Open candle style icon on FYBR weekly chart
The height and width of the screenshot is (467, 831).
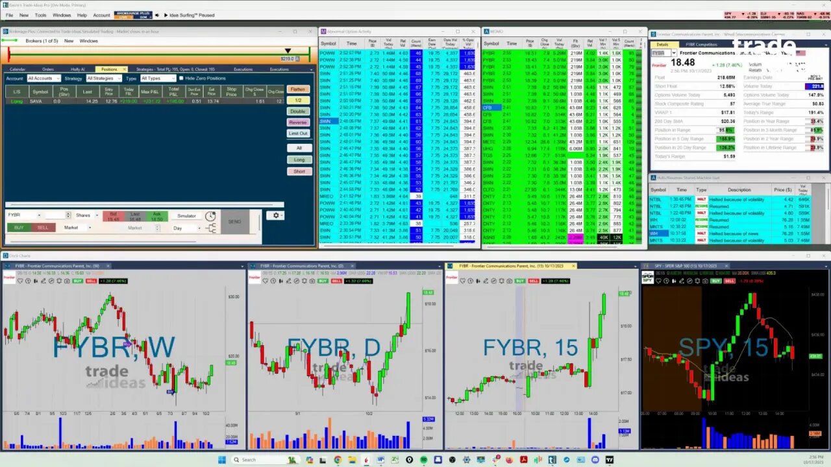36,281
